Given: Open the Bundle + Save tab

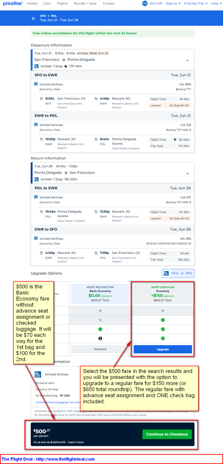Looking at the screenshot, I should point(85,3).
